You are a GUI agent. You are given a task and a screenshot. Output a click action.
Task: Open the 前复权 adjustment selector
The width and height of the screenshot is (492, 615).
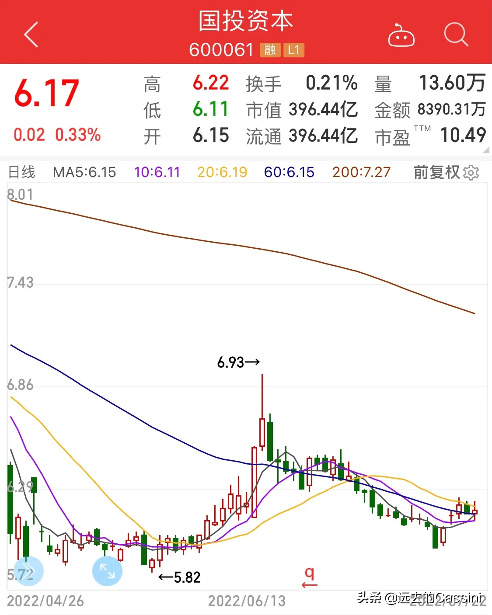click(x=436, y=172)
